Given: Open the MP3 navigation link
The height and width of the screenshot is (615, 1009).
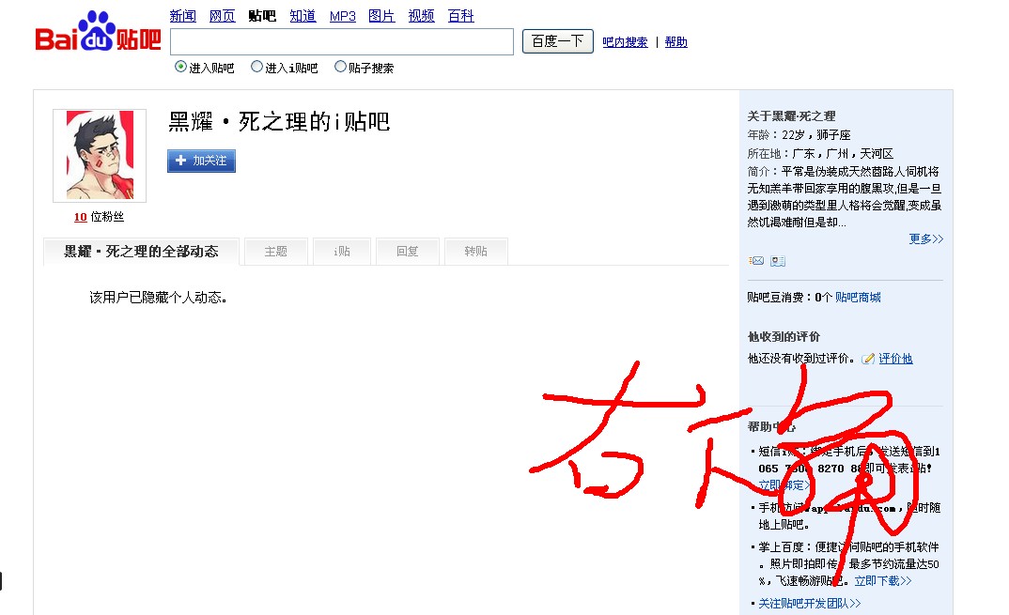Looking at the screenshot, I should pos(342,16).
